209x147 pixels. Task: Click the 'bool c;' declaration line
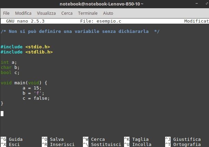(10, 73)
